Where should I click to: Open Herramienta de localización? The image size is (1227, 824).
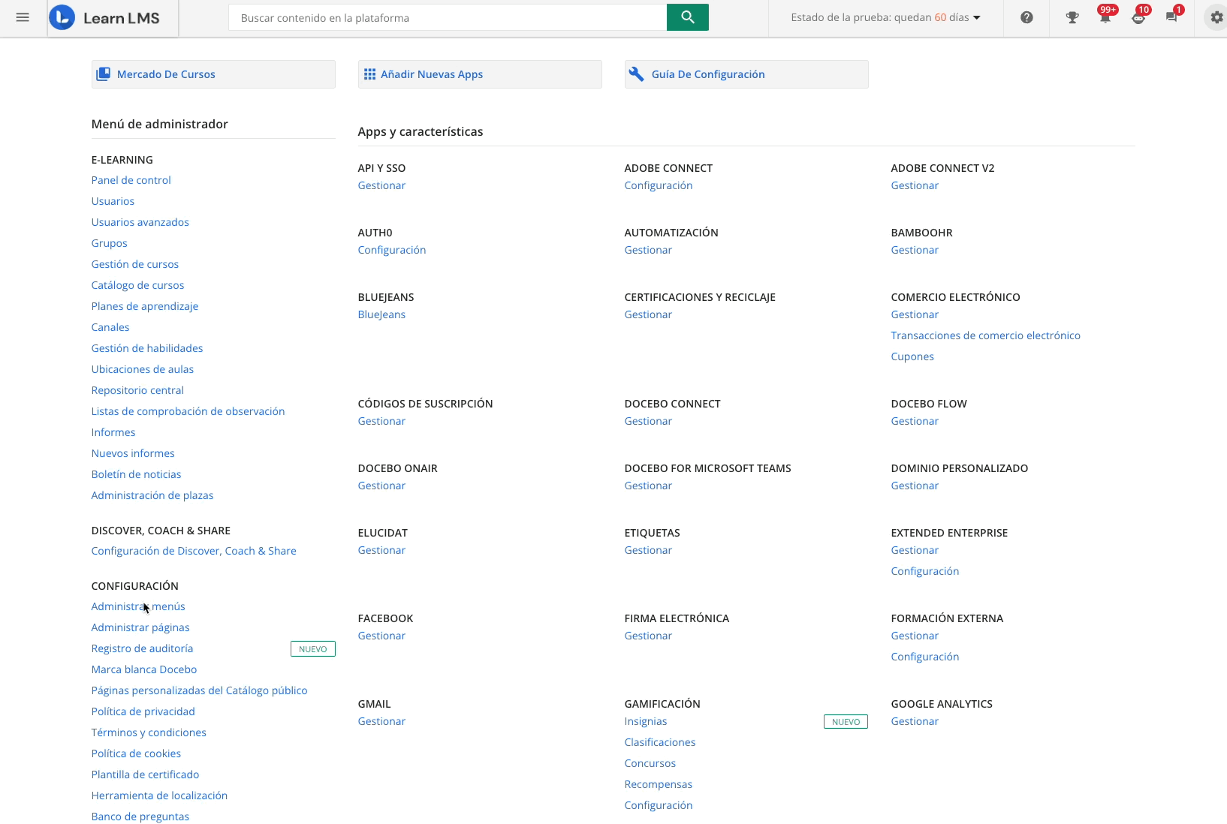click(159, 795)
